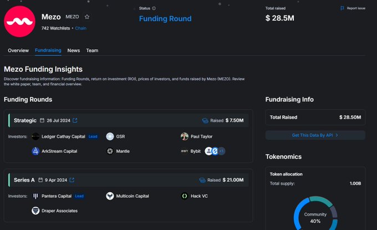The height and width of the screenshot is (230, 377).
Task: Select the Team tab
Action: 92,50
